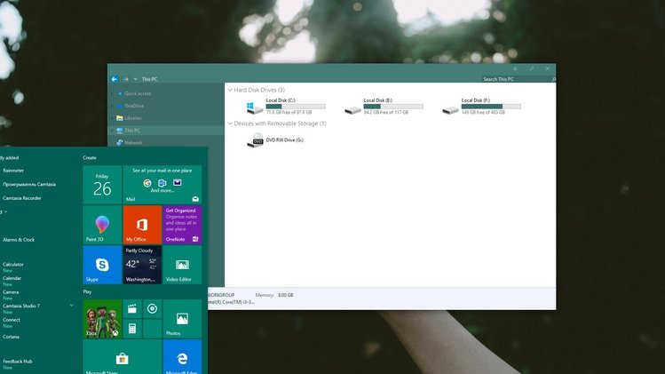Click the 'DVD RW Drive (G:)' label
This screenshot has width=665, height=374.
(x=285, y=140)
